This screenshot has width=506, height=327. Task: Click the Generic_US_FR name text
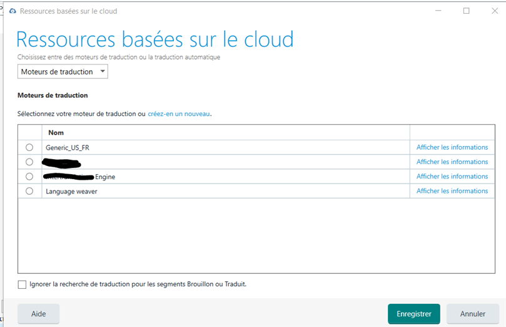click(x=68, y=148)
